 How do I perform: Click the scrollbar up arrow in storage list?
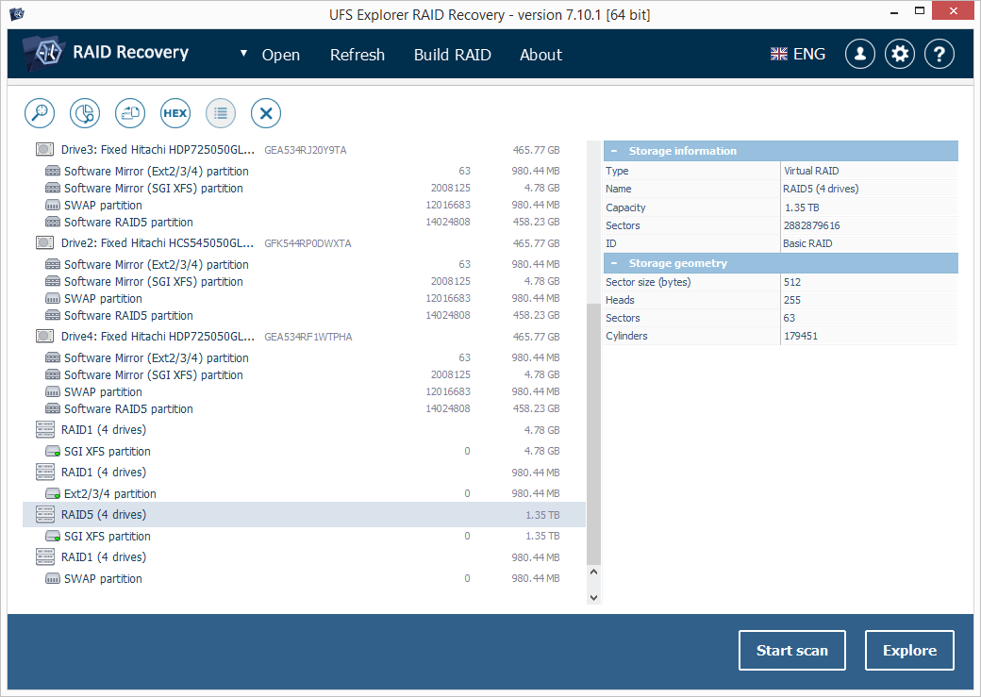[593, 572]
